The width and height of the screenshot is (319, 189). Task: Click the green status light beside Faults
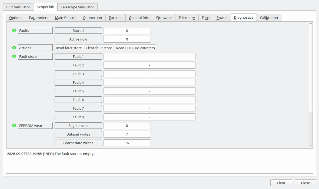[x=14, y=31]
